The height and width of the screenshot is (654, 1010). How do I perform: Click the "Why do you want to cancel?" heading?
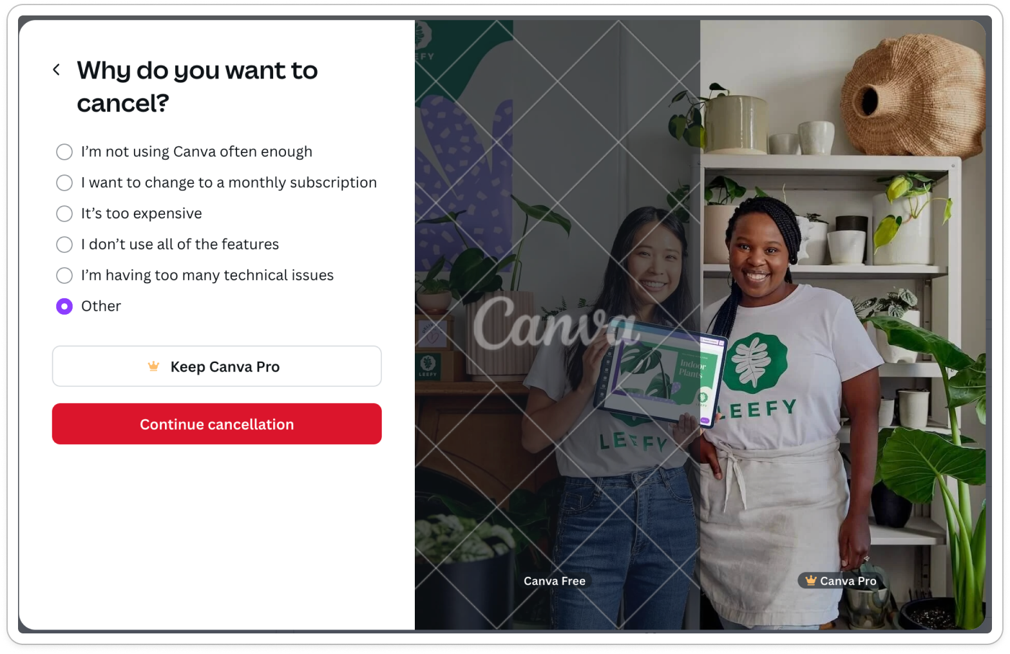(x=197, y=86)
